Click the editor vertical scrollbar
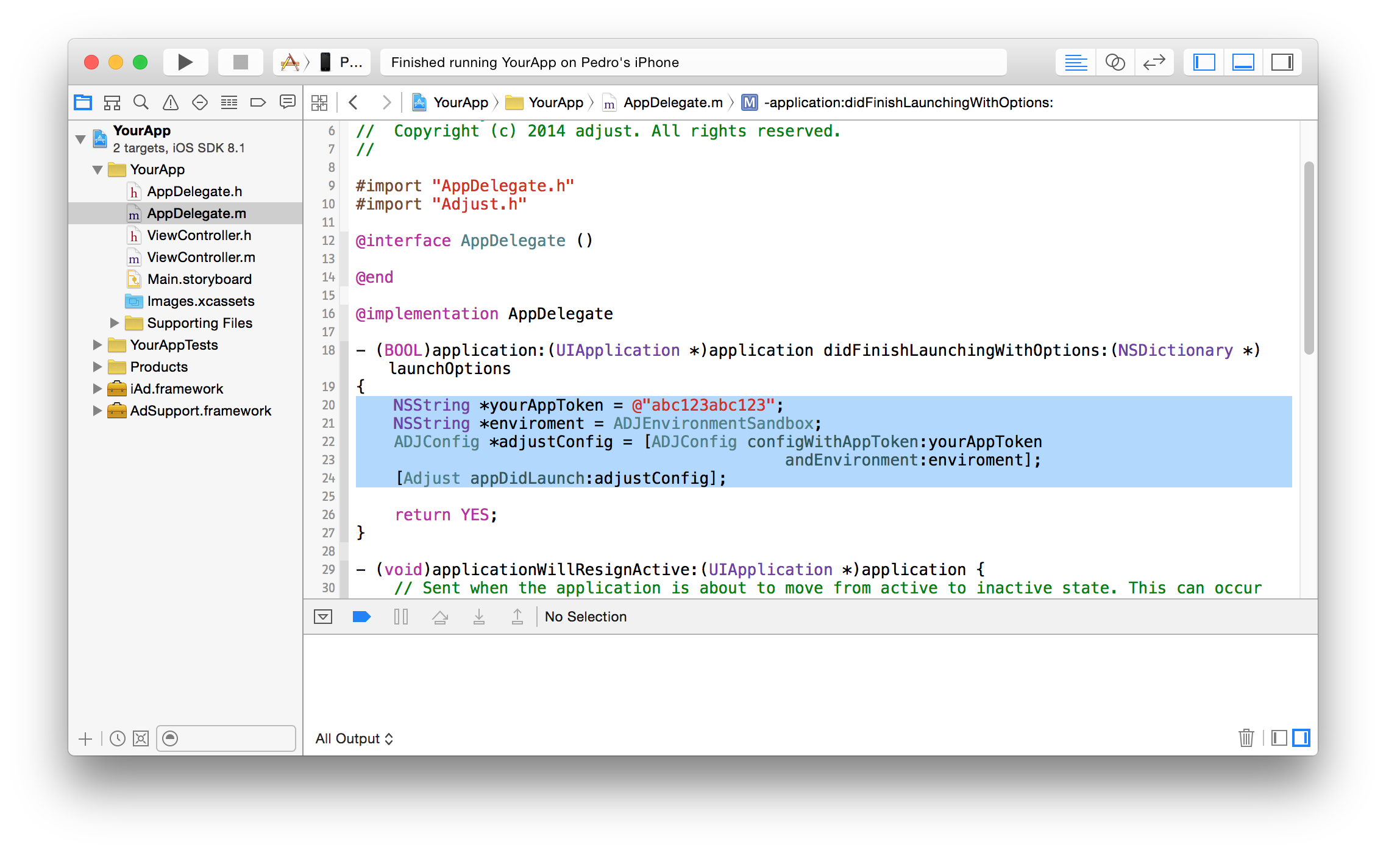1386x853 pixels. coord(1309,256)
